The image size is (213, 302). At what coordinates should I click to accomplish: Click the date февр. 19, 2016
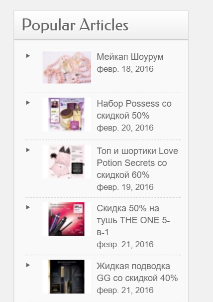(125, 187)
